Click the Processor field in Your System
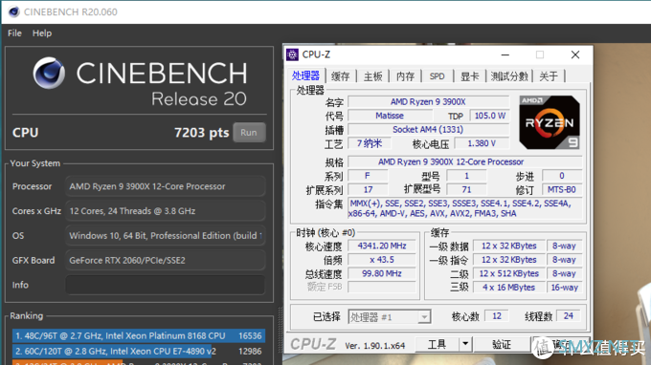 click(165, 186)
